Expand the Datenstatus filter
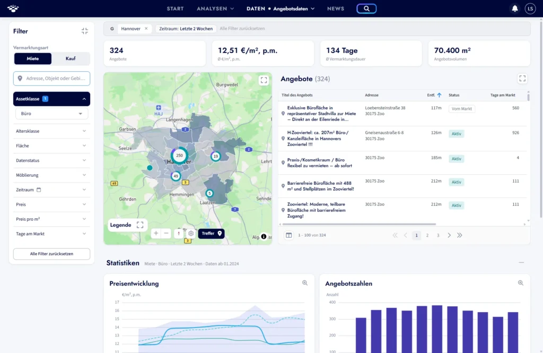Screen dimensions: 543x353 (51, 160)
